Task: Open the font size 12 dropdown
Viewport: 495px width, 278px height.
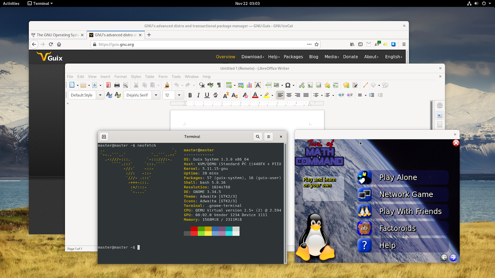Action: click(179, 95)
